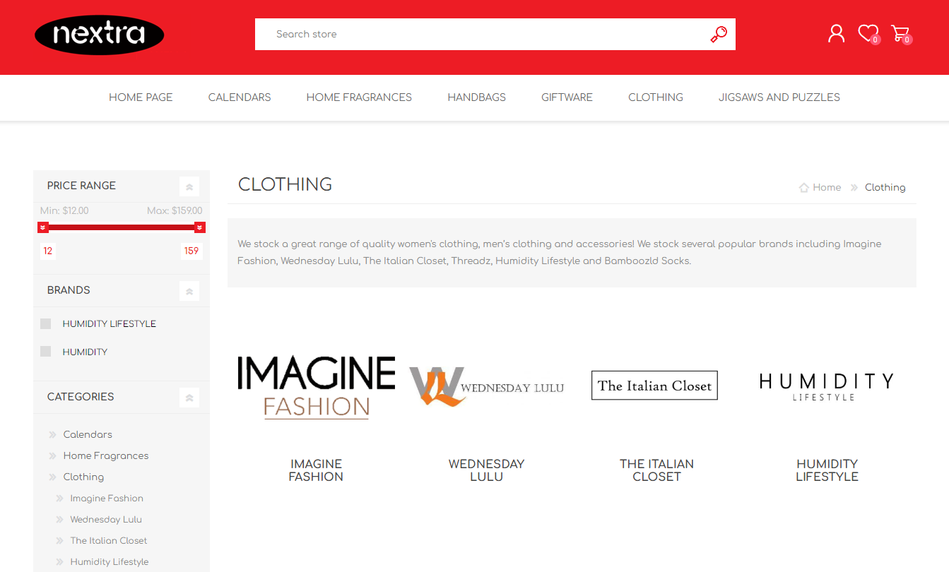
Task: Go to Jigsaws and Puzzles menu
Action: click(x=779, y=97)
